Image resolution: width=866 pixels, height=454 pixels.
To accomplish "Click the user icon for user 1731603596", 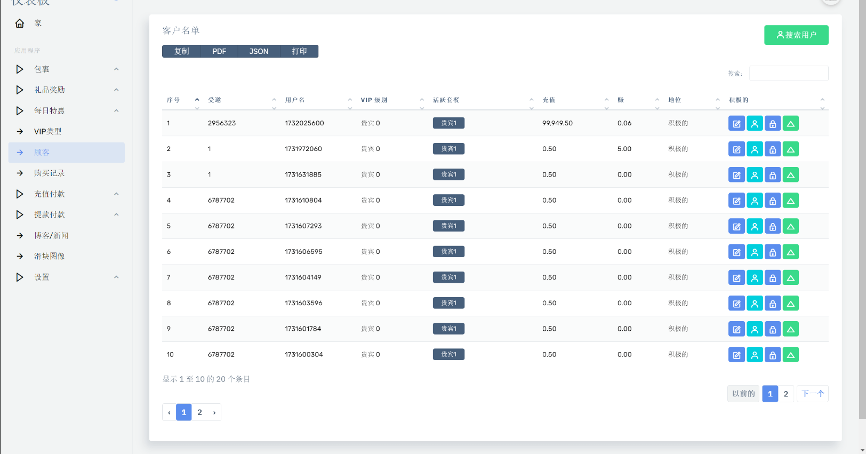I will (x=755, y=304).
